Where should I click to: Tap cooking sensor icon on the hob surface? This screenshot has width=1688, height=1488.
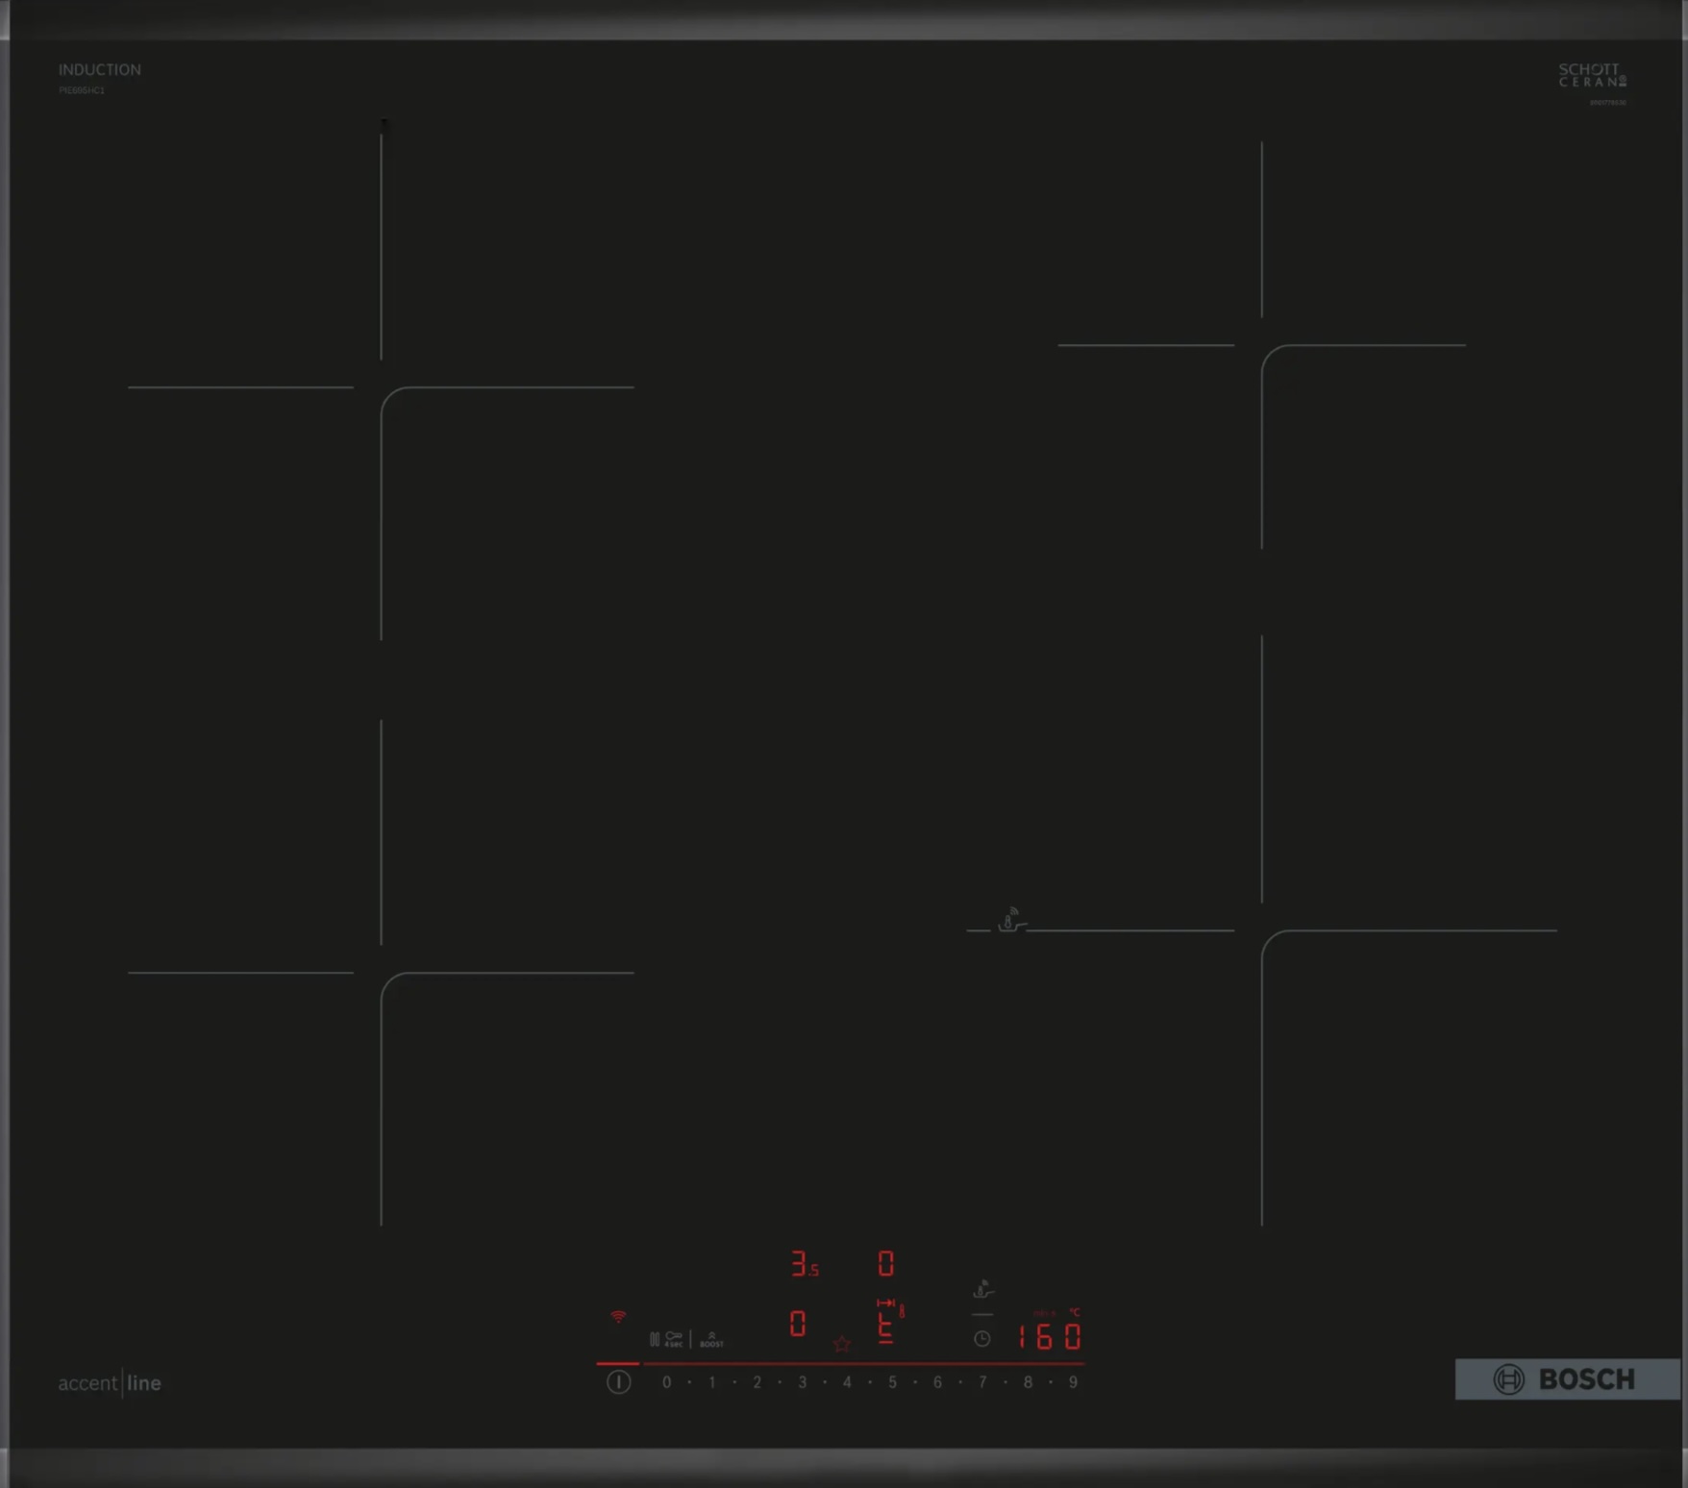click(x=1010, y=919)
